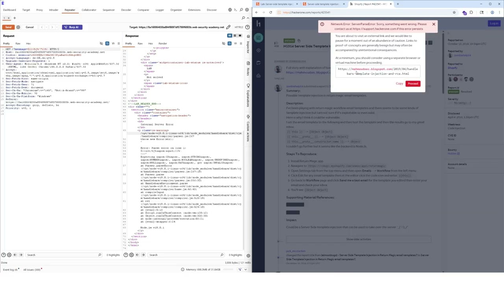Toggle Response word wrap highlighted icon
The image size is (504, 283).
tap(230, 44)
